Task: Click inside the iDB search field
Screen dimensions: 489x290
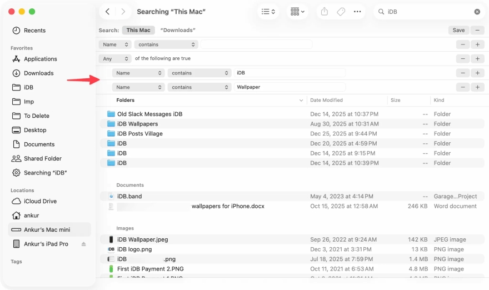Action: 429,12
